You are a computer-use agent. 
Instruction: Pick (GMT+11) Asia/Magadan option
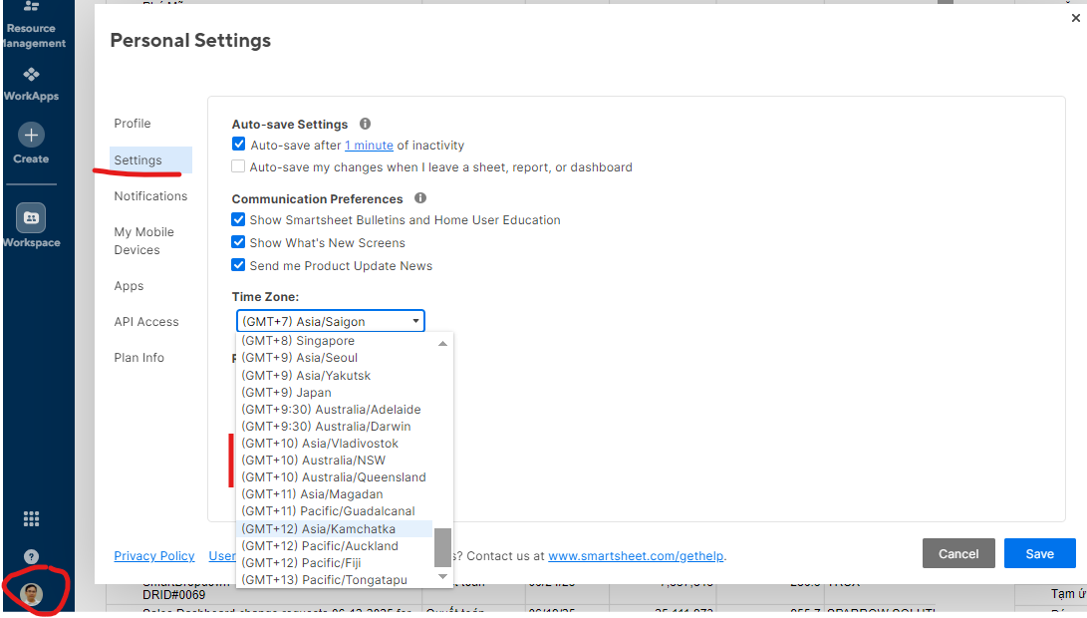(335, 494)
